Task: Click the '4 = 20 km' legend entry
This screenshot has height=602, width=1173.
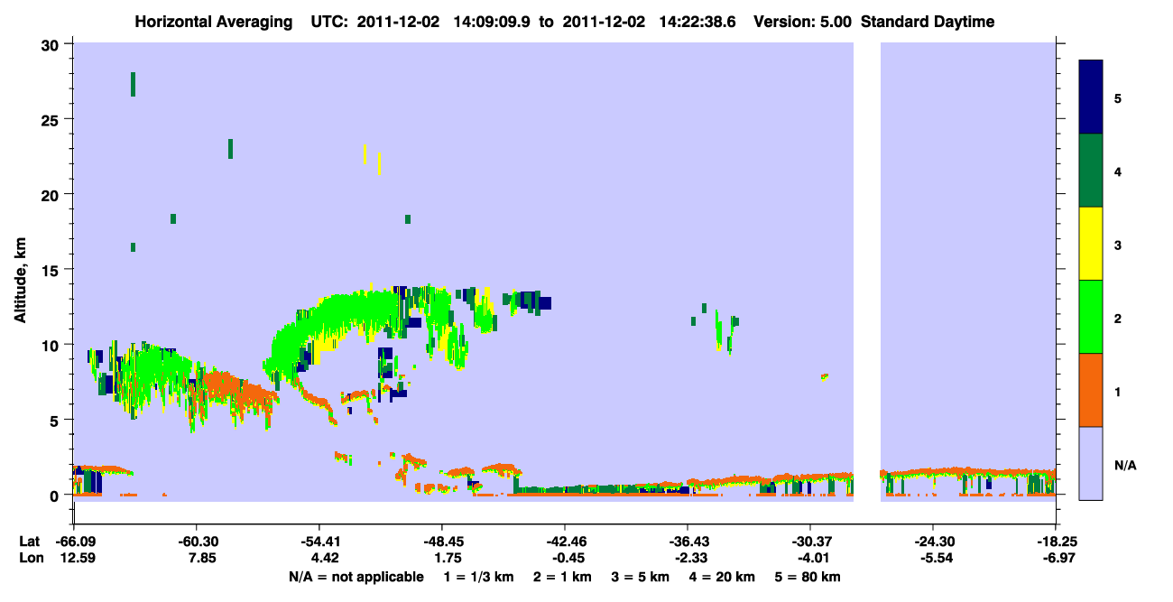Action: [722, 577]
